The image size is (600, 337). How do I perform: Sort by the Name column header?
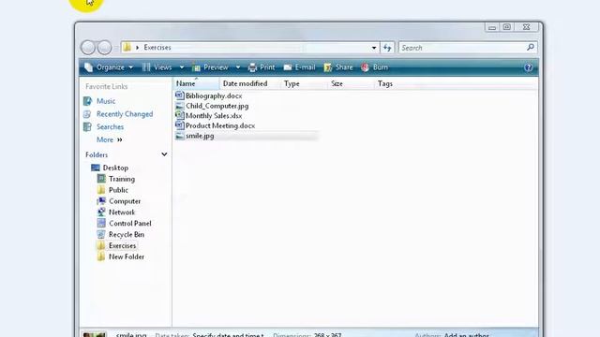tap(196, 83)
